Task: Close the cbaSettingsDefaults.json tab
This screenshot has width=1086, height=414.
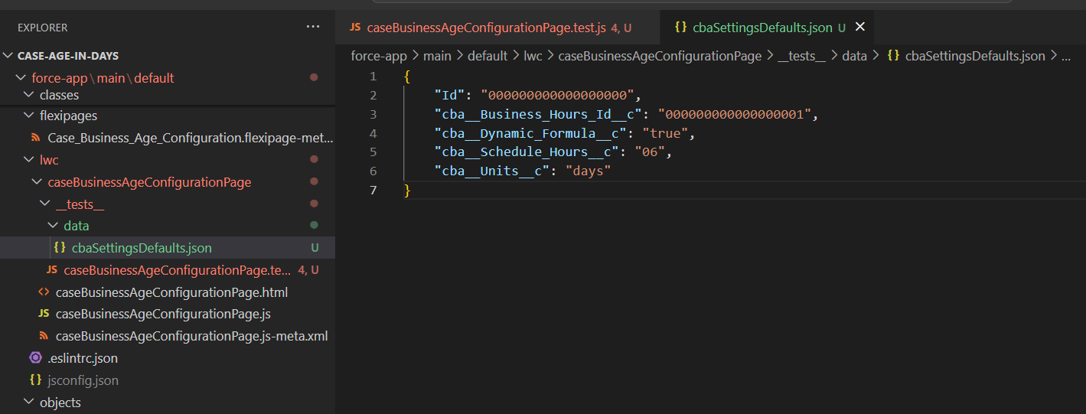Action: click(859, 27)
